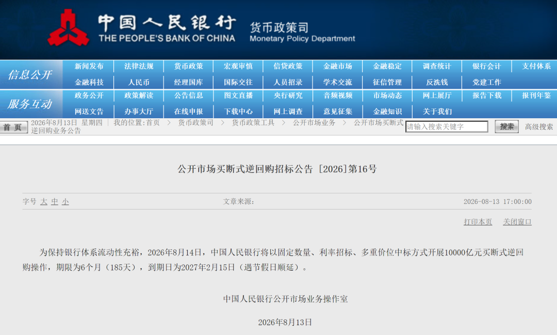Open 高级搜索 advanced search

(539, 126)
